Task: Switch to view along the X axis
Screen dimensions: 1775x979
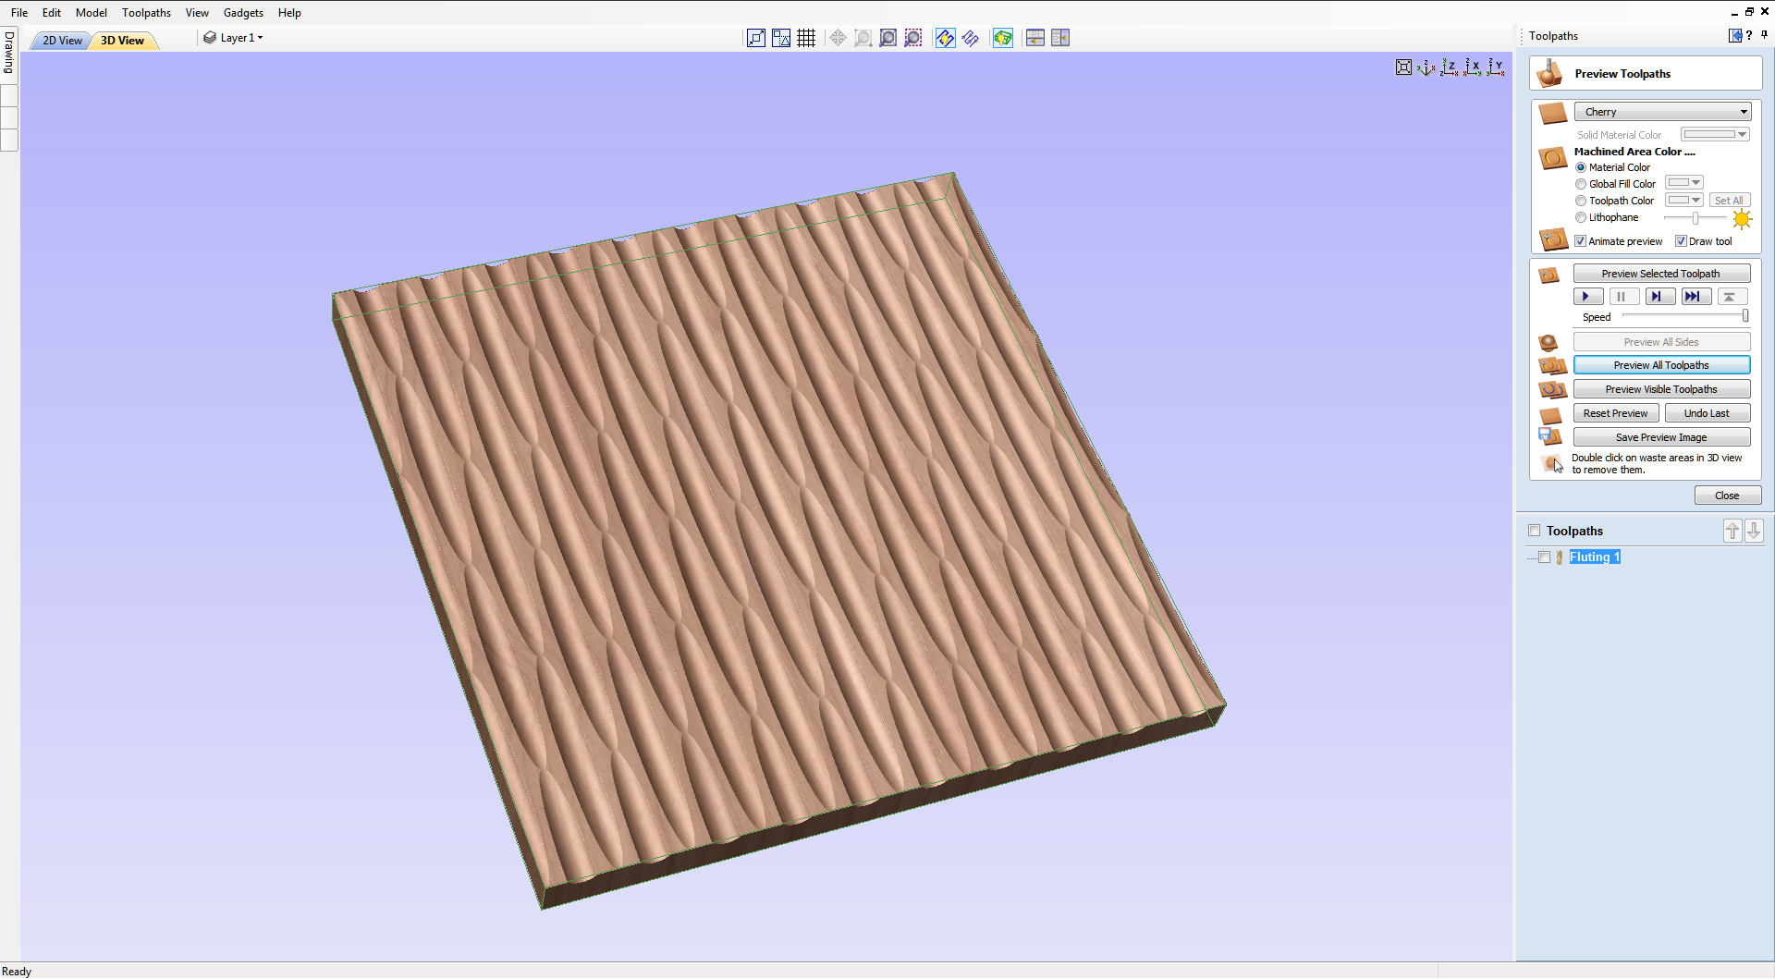Action: pos(1473,67)
